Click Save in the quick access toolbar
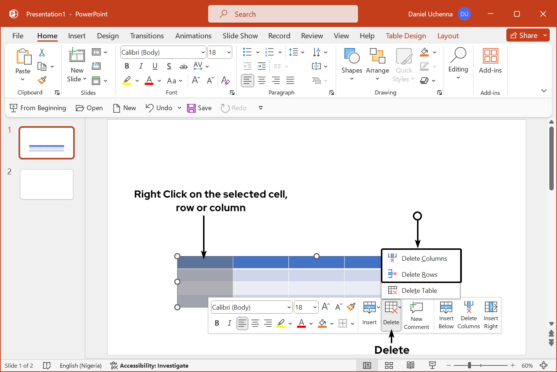Viewport: 557px width, 372px height. [199, 108]
